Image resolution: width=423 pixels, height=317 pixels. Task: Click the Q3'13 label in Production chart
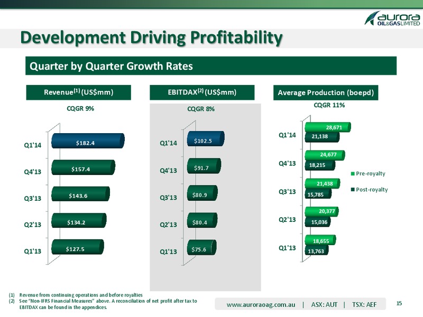(x=287, y=192)
